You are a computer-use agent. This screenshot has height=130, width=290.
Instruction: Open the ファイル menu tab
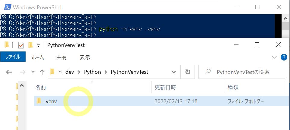click(x=13, y=57)
